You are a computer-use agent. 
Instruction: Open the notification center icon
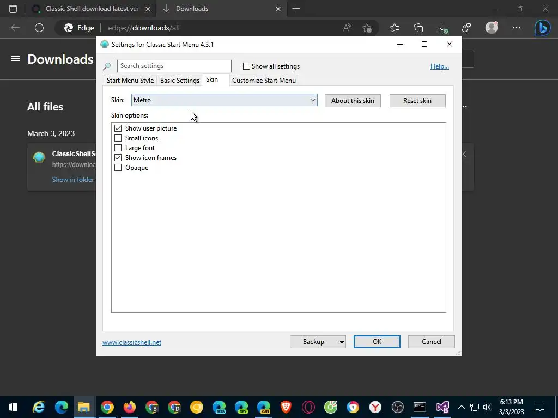[x=540, y=407]
